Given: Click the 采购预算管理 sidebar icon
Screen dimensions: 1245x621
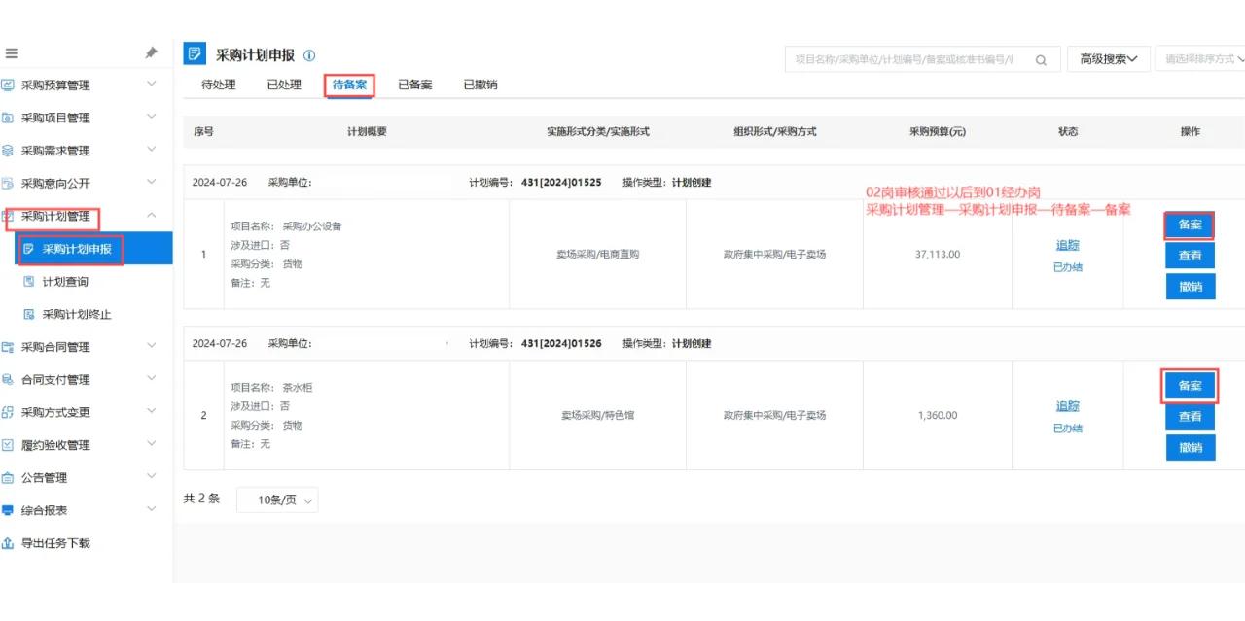Looking at the screenshot, I should 8,85.
